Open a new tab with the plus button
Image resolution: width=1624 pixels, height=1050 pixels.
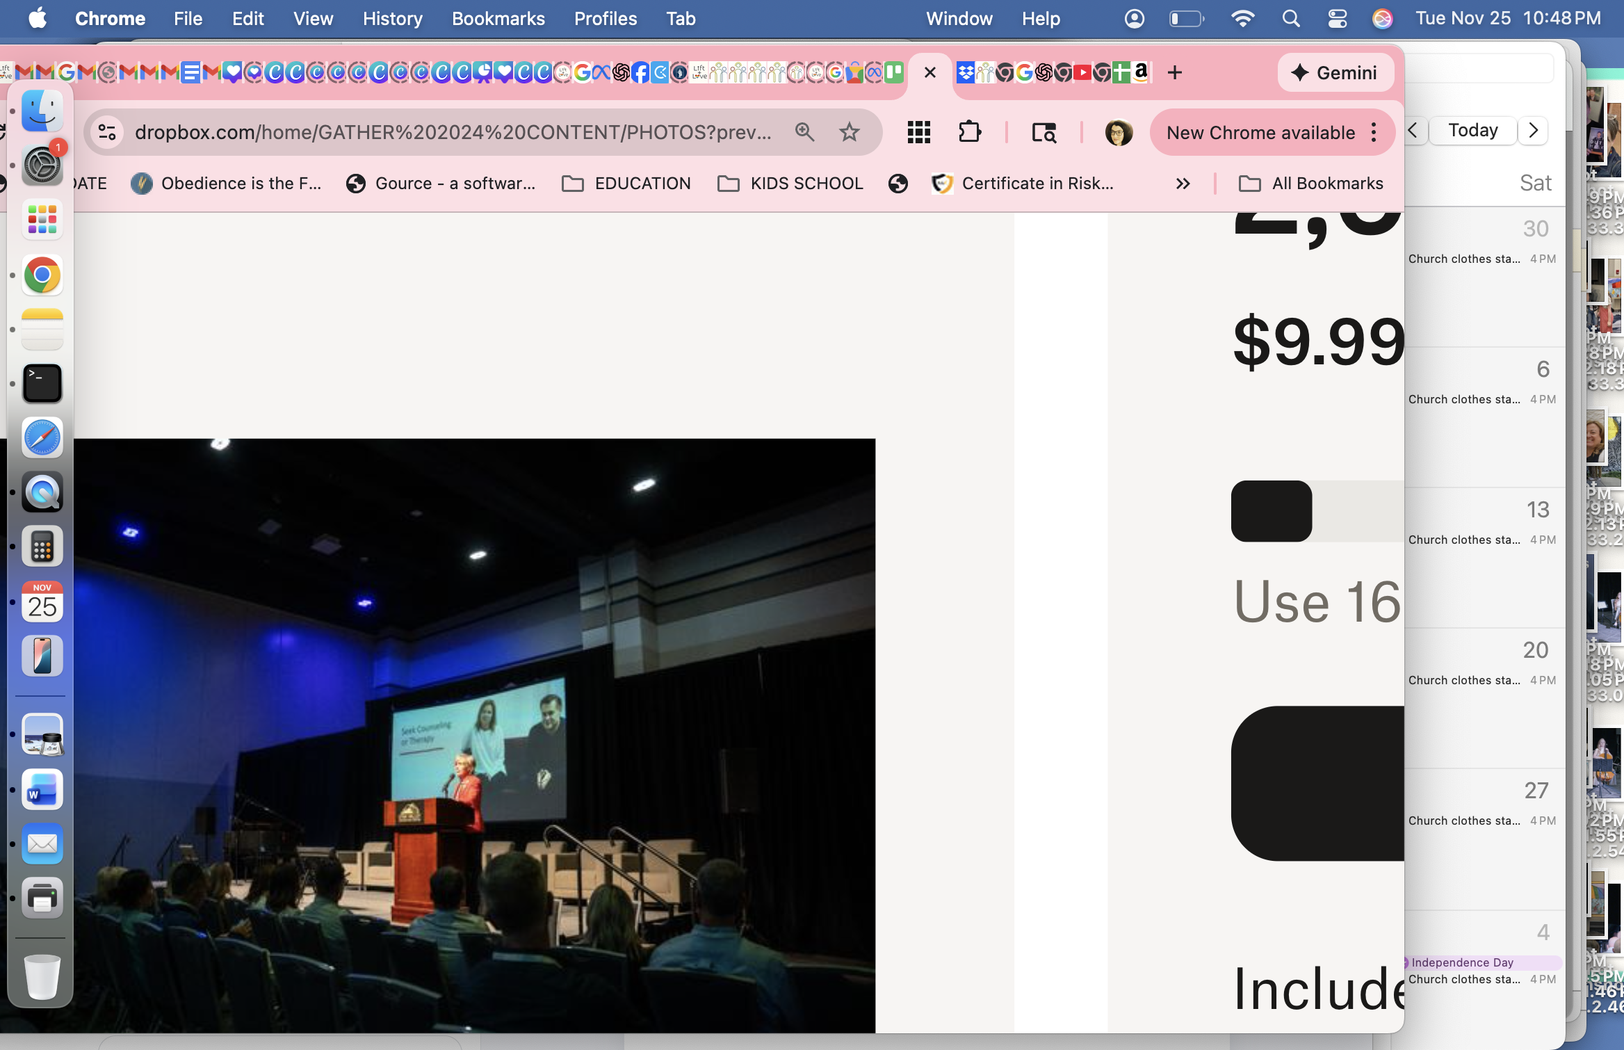tap(1175, 72)
